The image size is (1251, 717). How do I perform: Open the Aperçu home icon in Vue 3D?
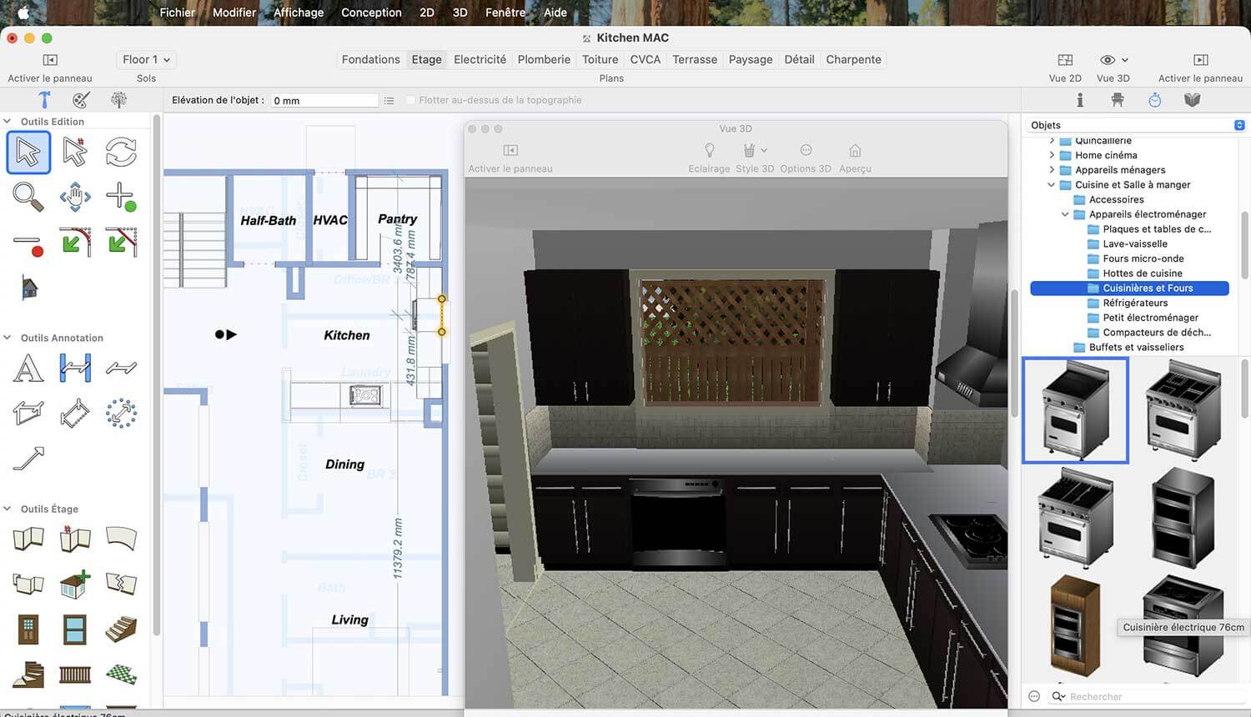point(855,151)
